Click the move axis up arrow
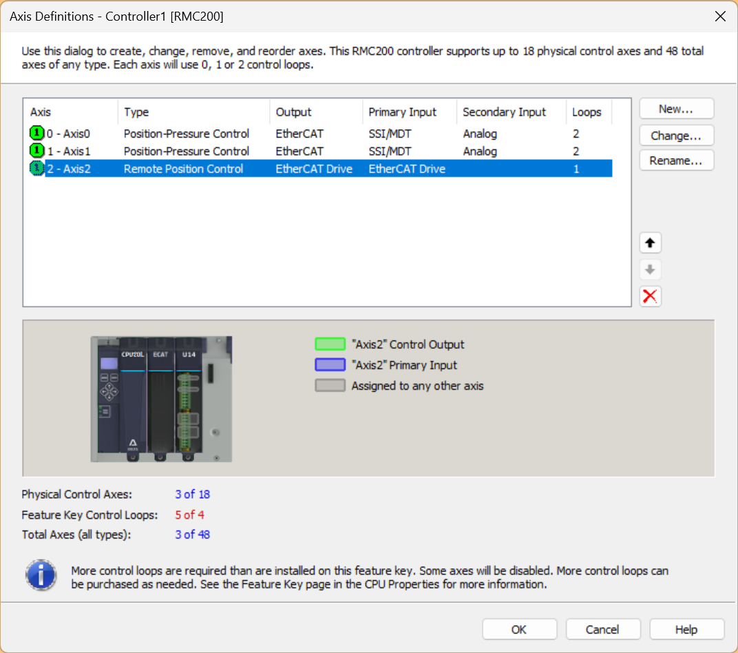The width and height of the screenshot is (738, 653). (650, 243)
